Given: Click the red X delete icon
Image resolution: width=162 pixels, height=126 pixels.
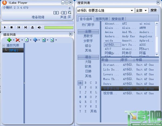Looking at the screenshot, I should (18, 40).
